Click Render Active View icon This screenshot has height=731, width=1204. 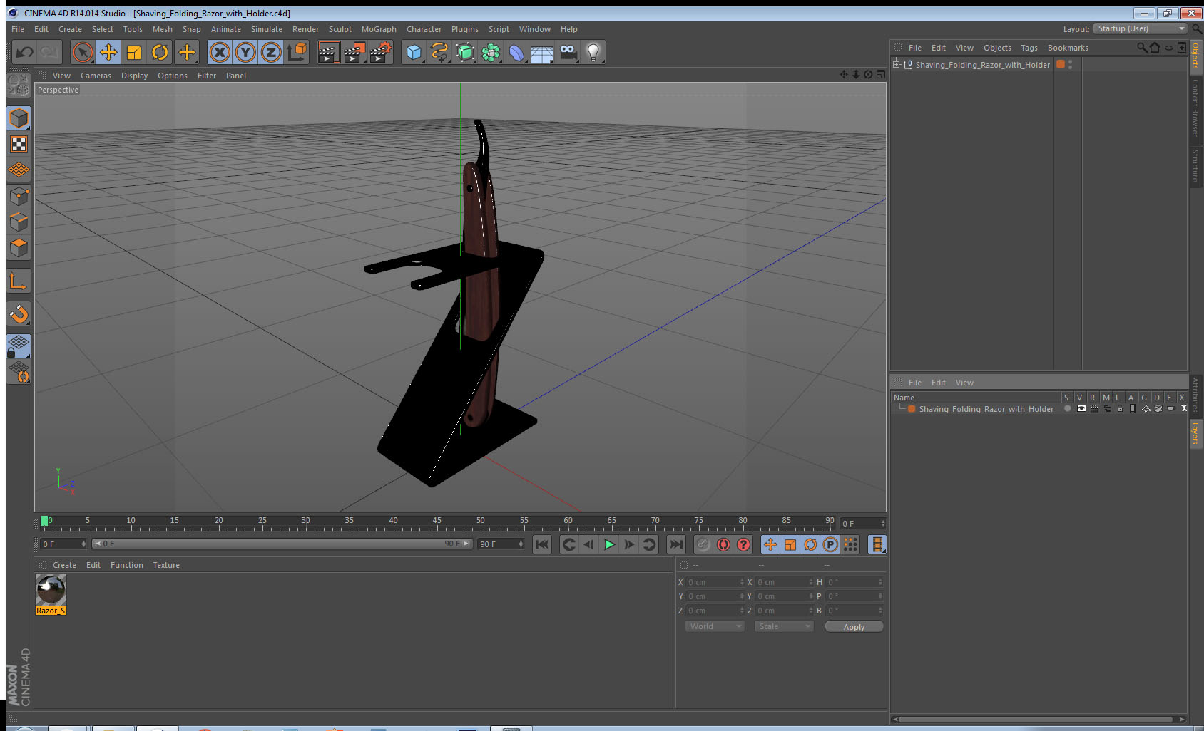(x=328, y=52)
